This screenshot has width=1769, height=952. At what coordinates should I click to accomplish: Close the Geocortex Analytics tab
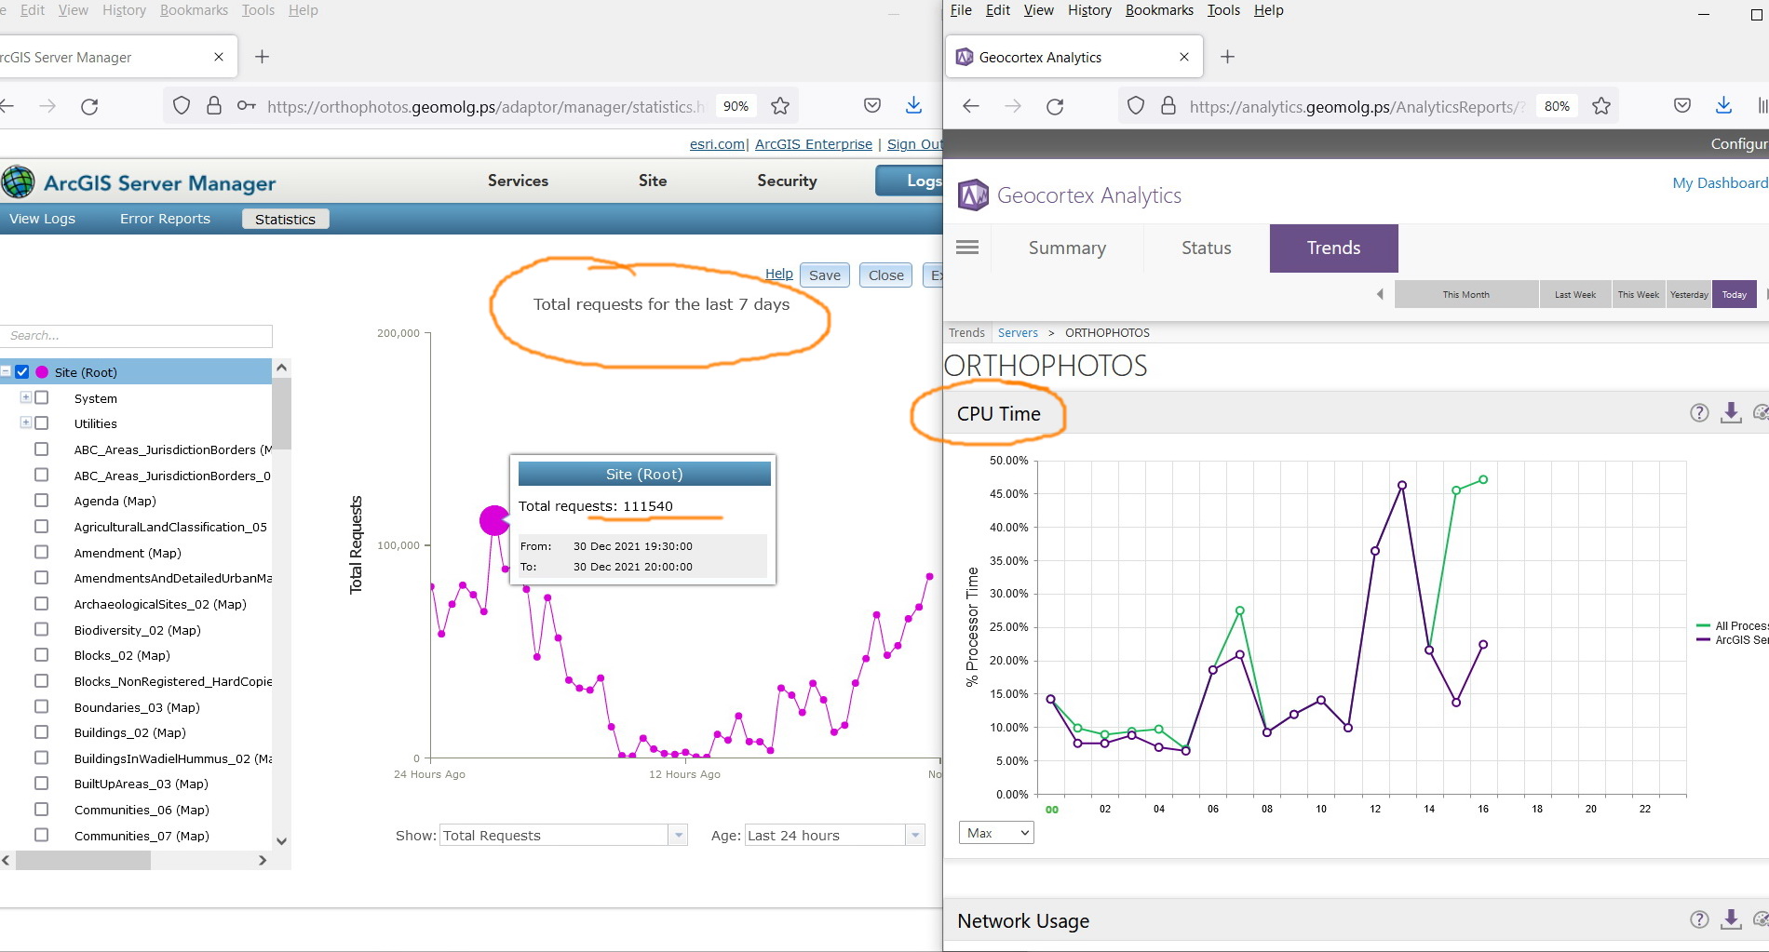(x=1184, y=57)
